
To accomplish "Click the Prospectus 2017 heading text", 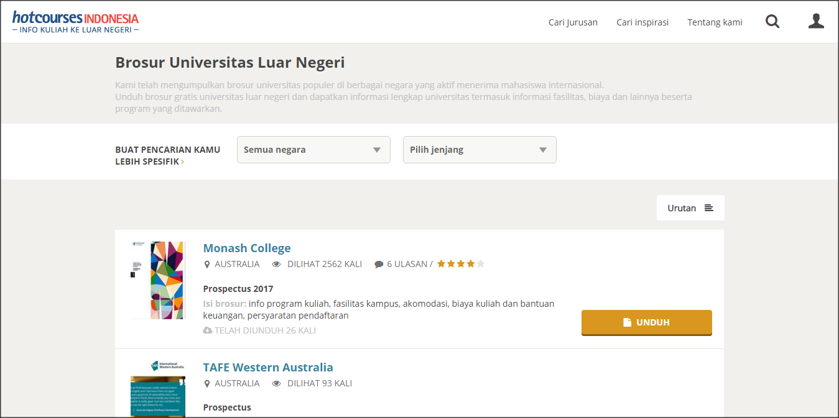I will point(238,289).
